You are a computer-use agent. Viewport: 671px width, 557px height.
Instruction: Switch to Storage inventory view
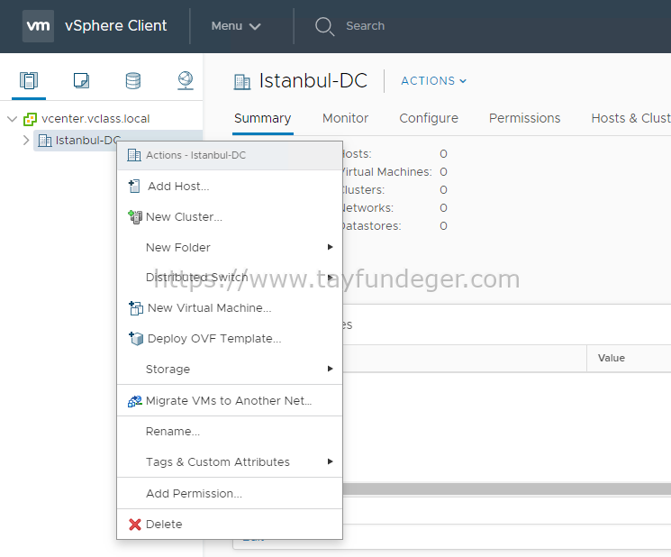(x=133, y=80)
